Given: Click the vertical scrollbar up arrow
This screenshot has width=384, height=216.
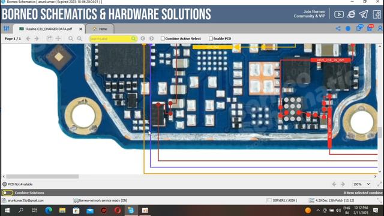Looking at the screenshot, I should point(380,46).
